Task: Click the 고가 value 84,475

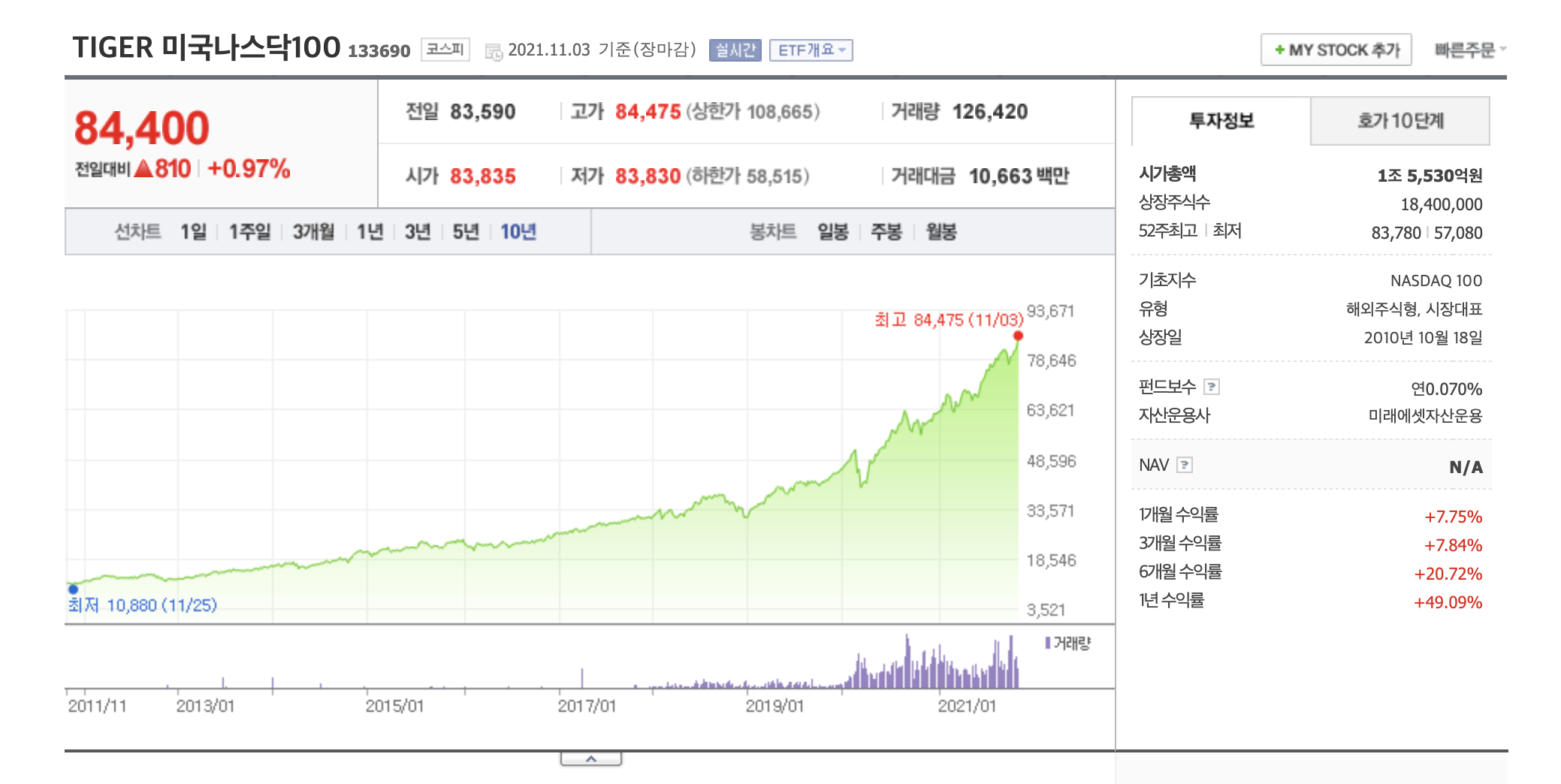Action: (x=648, y=112)
